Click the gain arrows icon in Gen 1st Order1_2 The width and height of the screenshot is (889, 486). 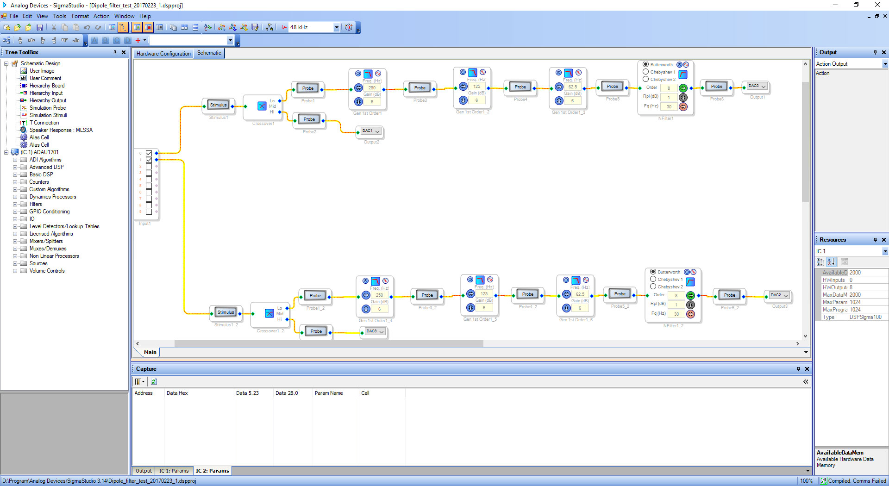463,100
